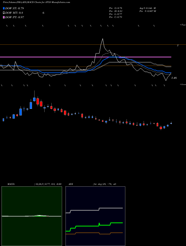
Task: Click the MACD '(12,26,9) 0.77, 0.8, -0.03' values
Action: pyautogui.click(x=48, y=184)
